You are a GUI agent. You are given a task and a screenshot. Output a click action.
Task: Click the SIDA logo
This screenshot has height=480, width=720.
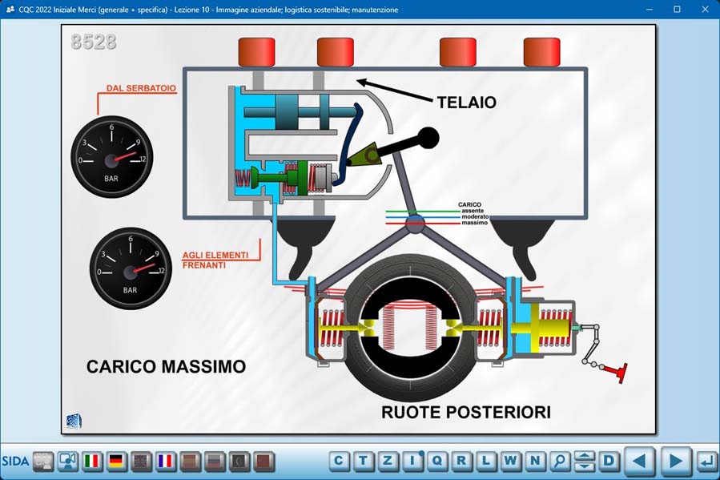tap(15, 461)
